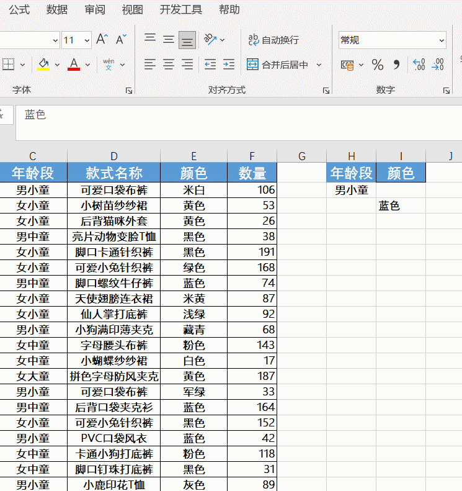462x491 pixels.
Task: Decrease font size with the smaller A icon
Action: coord(121,40)
